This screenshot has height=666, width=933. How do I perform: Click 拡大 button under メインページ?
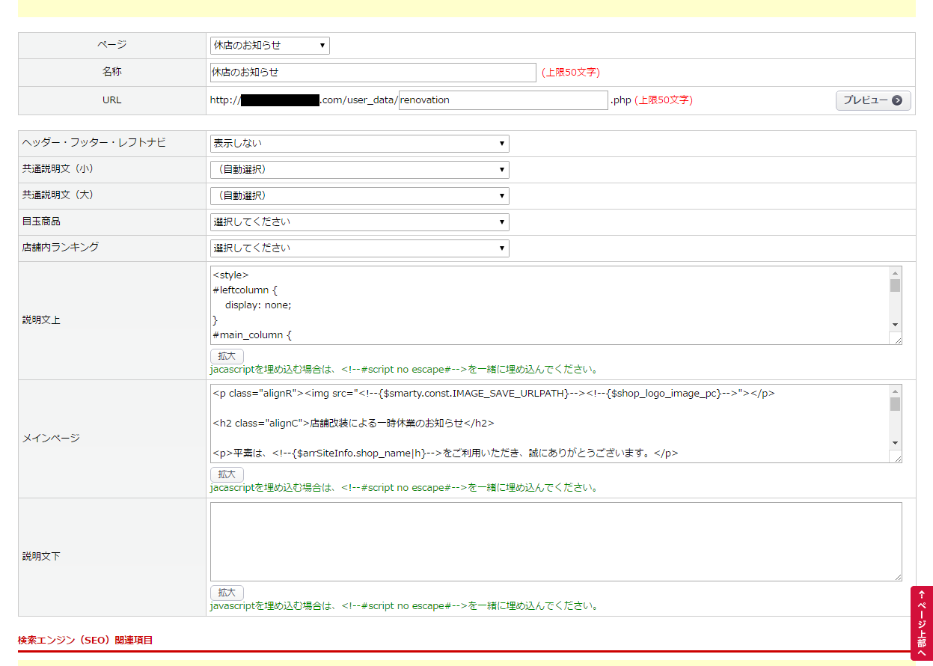[227, 474]
